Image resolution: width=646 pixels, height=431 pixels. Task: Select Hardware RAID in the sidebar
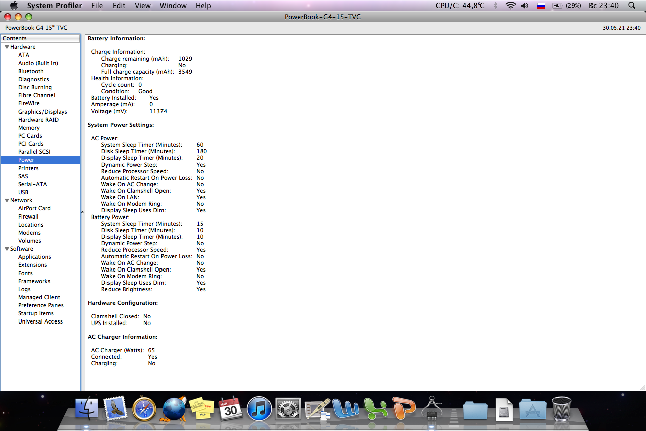tap(40, 120)
